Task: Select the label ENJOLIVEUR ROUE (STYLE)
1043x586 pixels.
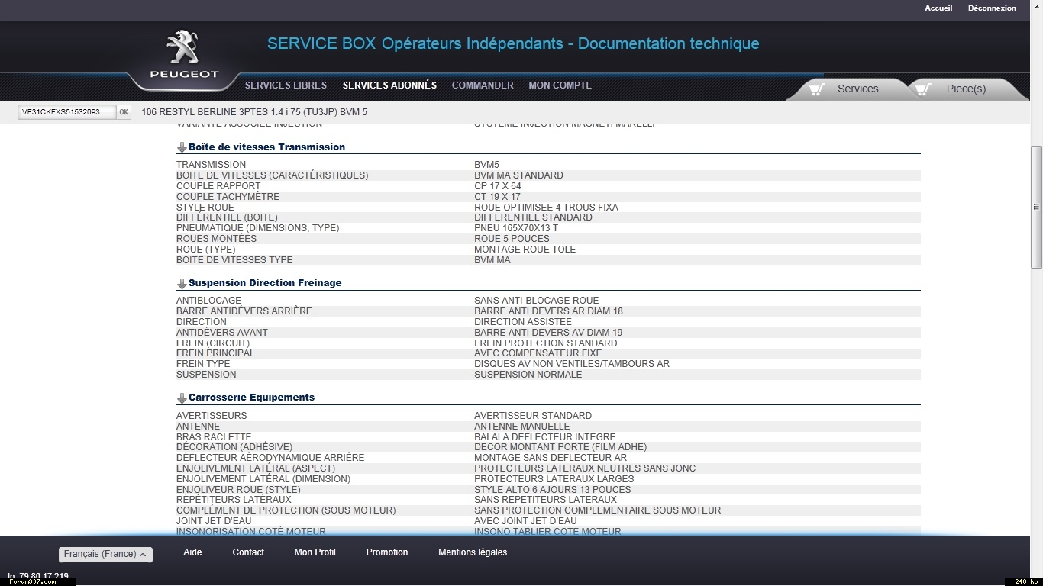Action: [x=238, y=490]
